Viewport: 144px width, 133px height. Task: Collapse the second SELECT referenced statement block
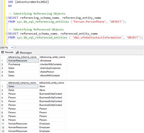tap(7, 34)
